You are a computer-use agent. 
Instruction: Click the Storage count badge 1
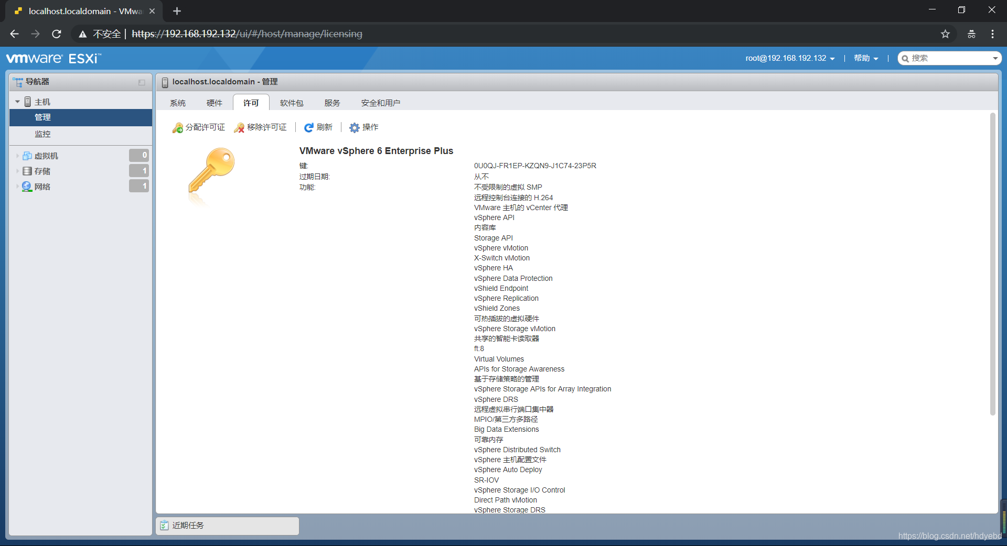coord(139,171)
